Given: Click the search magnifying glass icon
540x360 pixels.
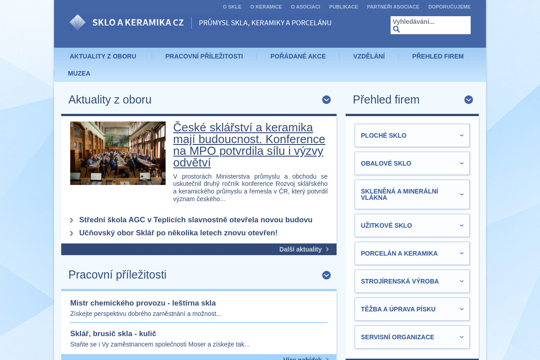Looking at the screenshot, I should pyautogui.click(x=396, y=29).
